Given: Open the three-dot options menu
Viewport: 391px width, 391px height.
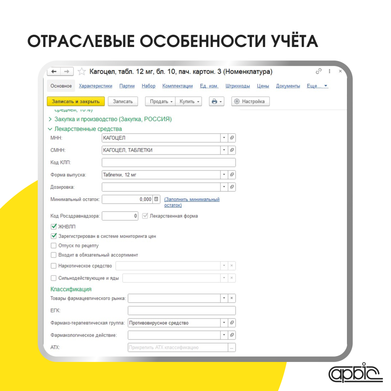Looking at the screenshot, I should tap(330, 71).
